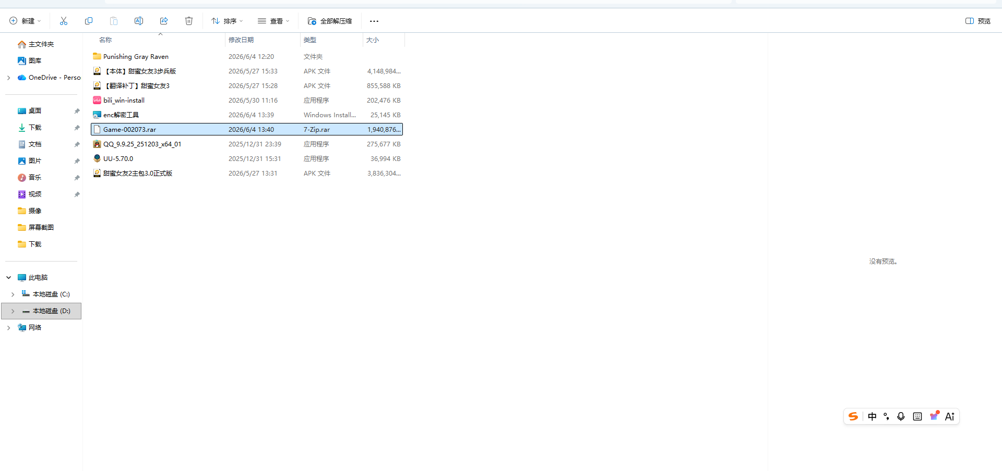Expand the 本地磁盘 (C:) tree node
This screenshot has width=1002, height=471.
point(13,294)
